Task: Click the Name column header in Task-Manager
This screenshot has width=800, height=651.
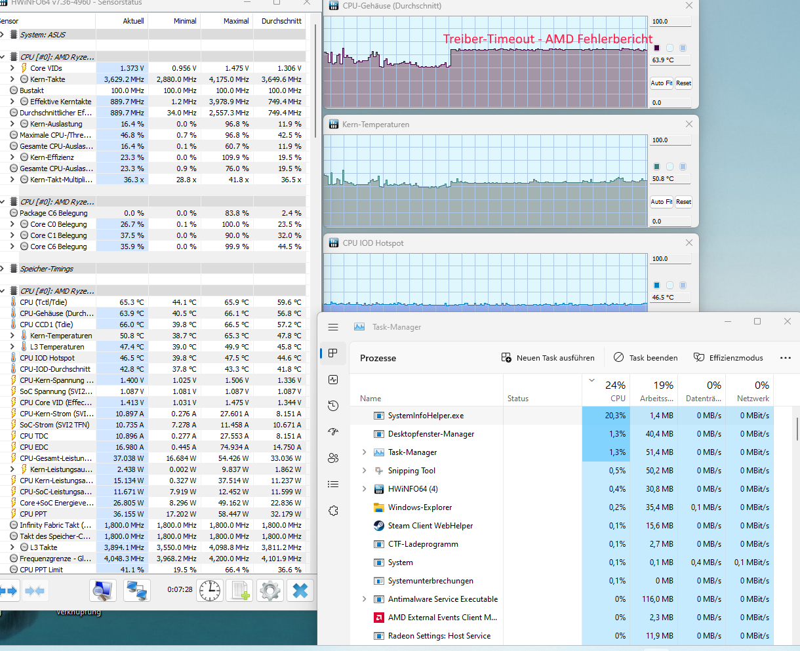Action: [x=426, y=390]
